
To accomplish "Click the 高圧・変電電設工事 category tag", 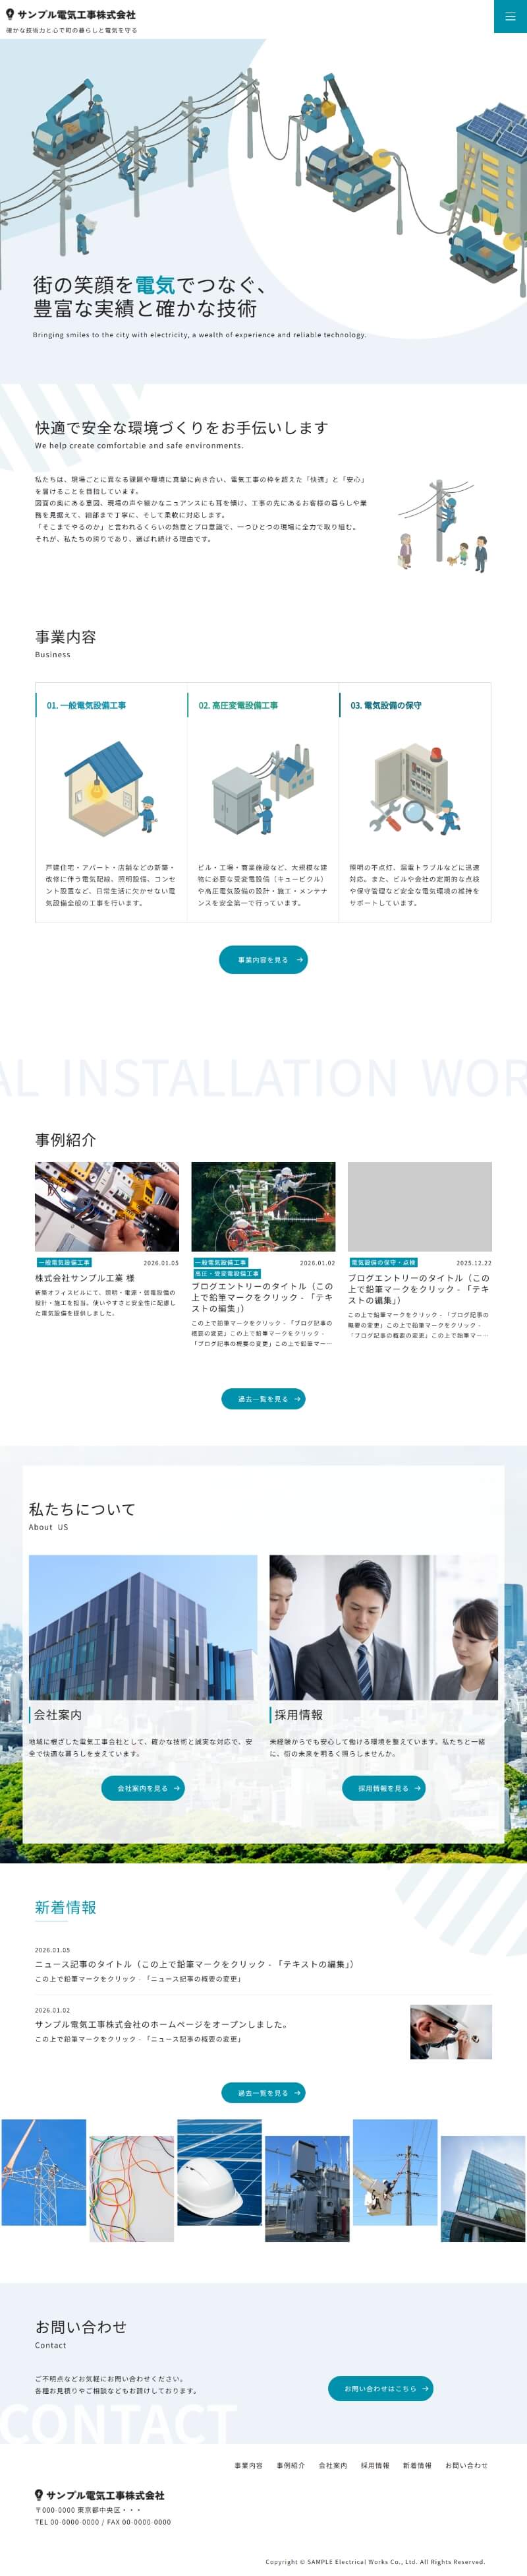I will point(227,1274).
